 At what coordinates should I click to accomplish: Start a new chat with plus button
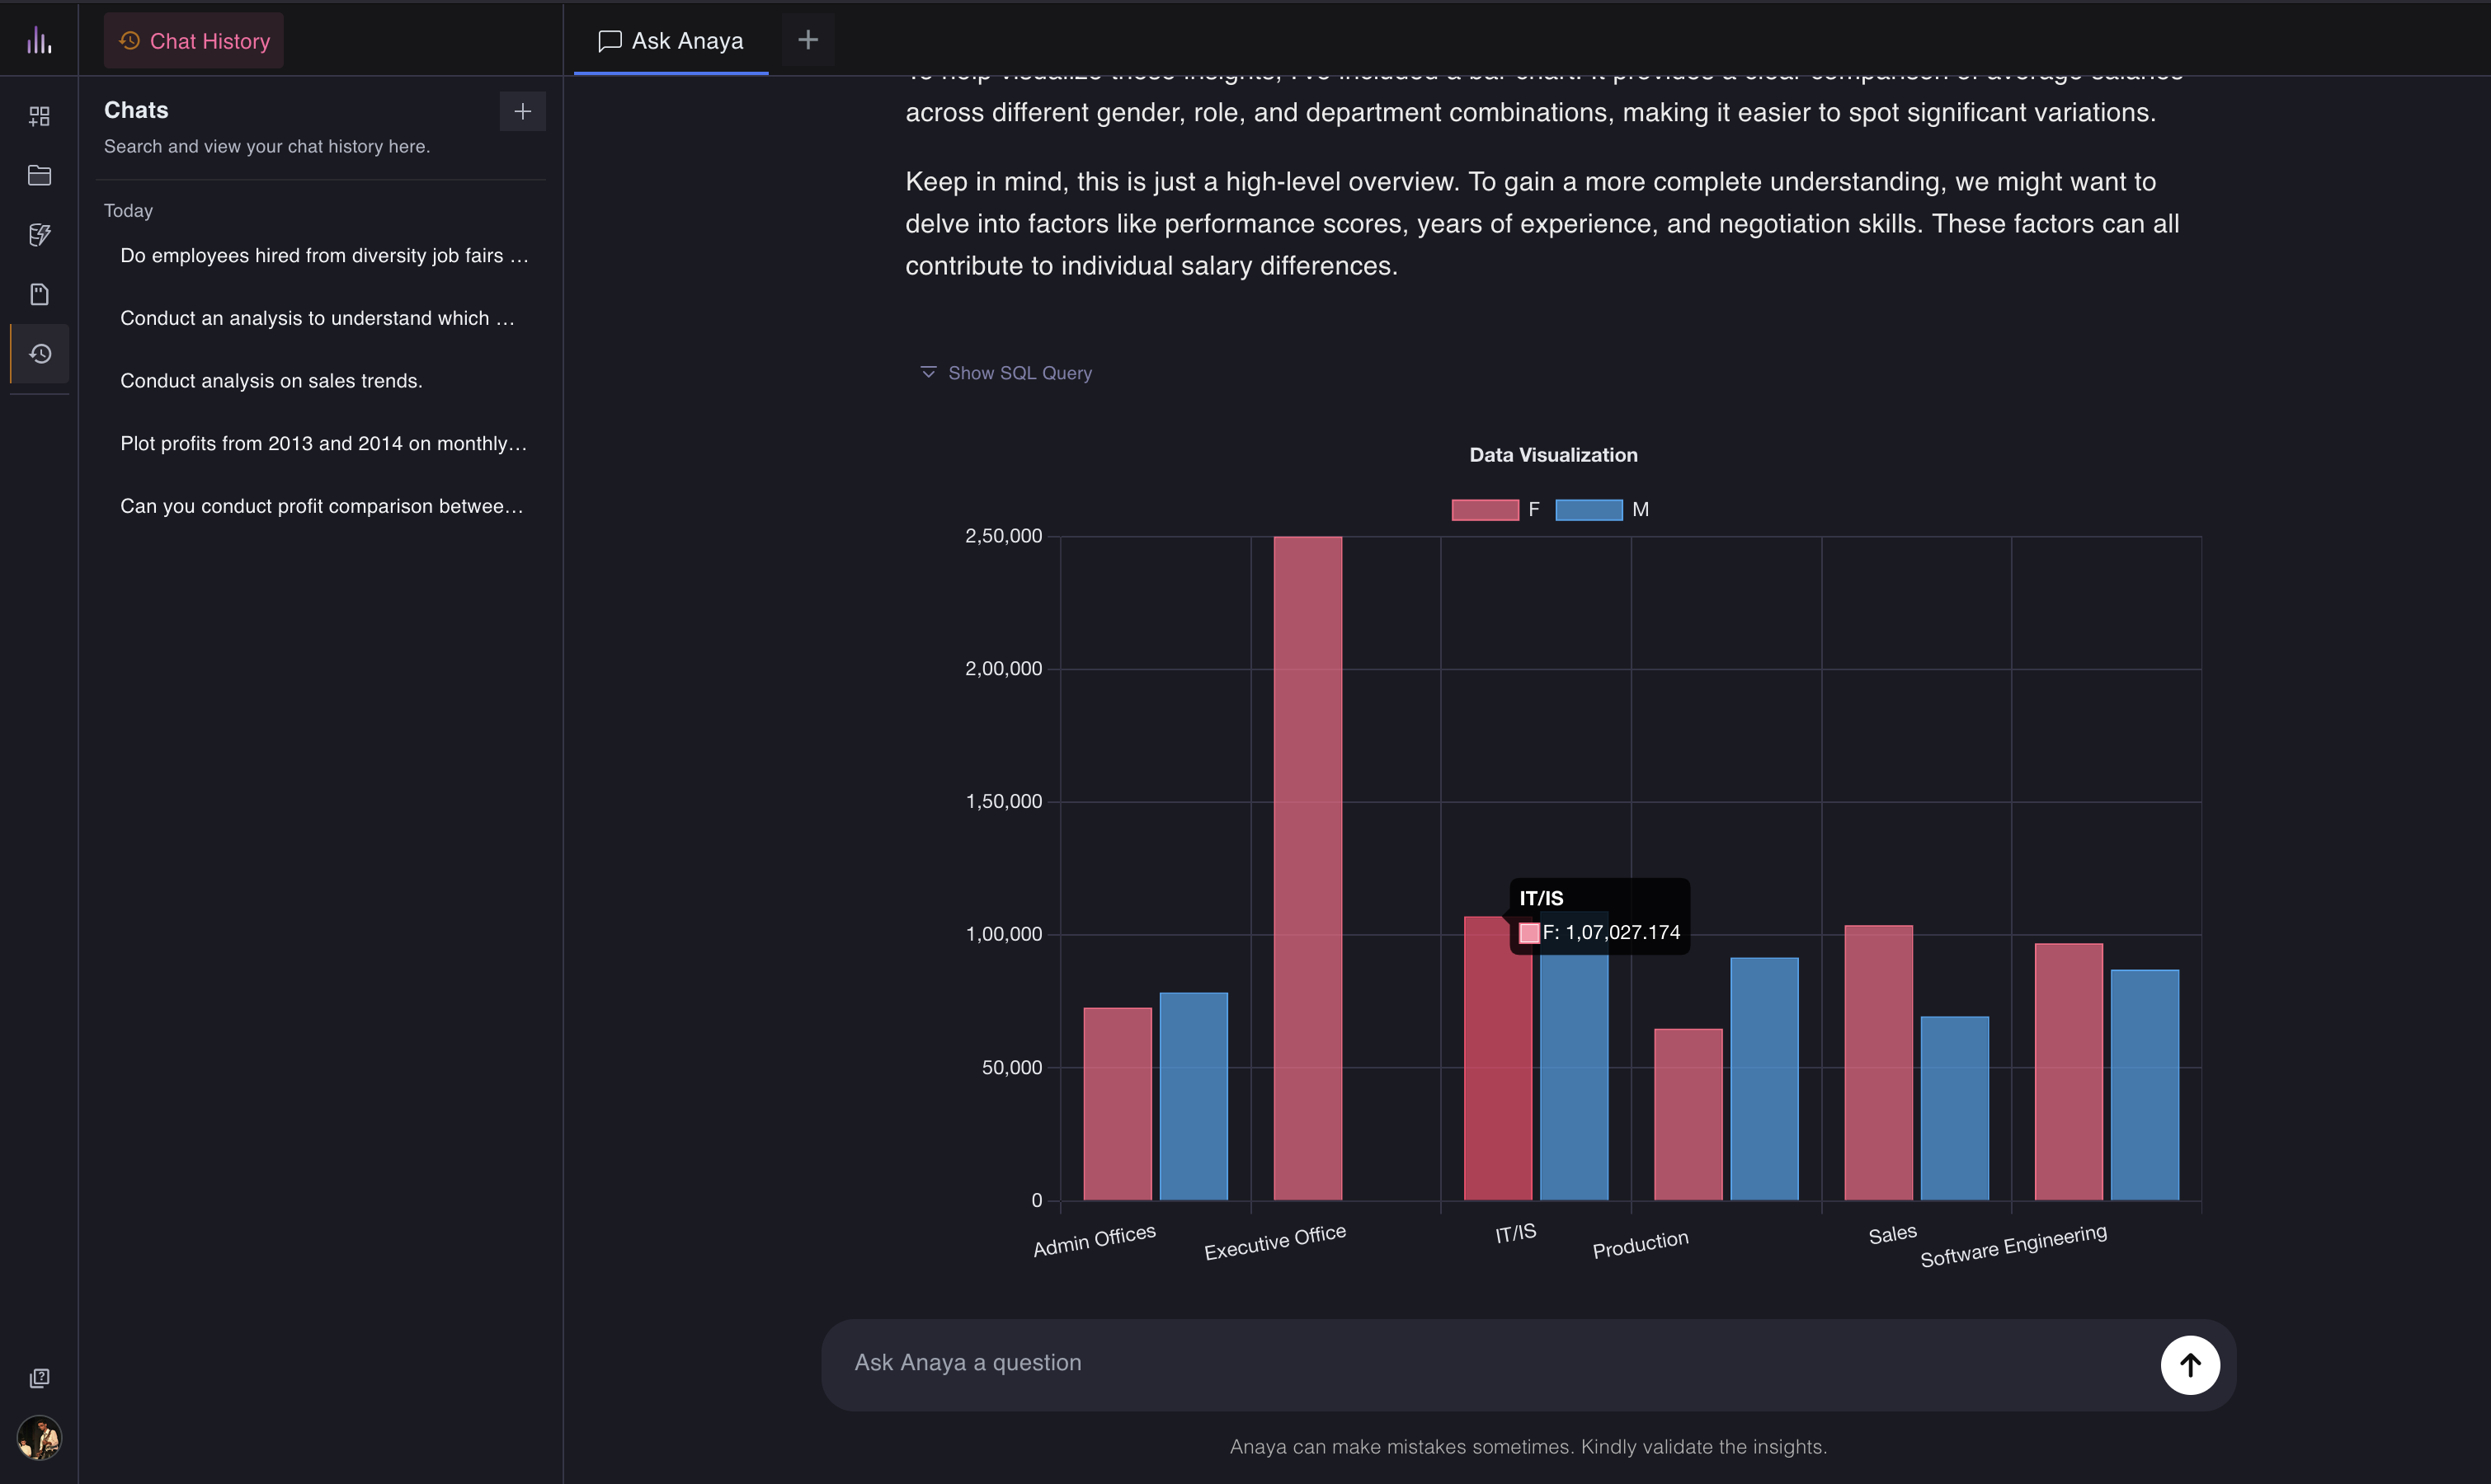pyautogui.click(x=522, y=112)
